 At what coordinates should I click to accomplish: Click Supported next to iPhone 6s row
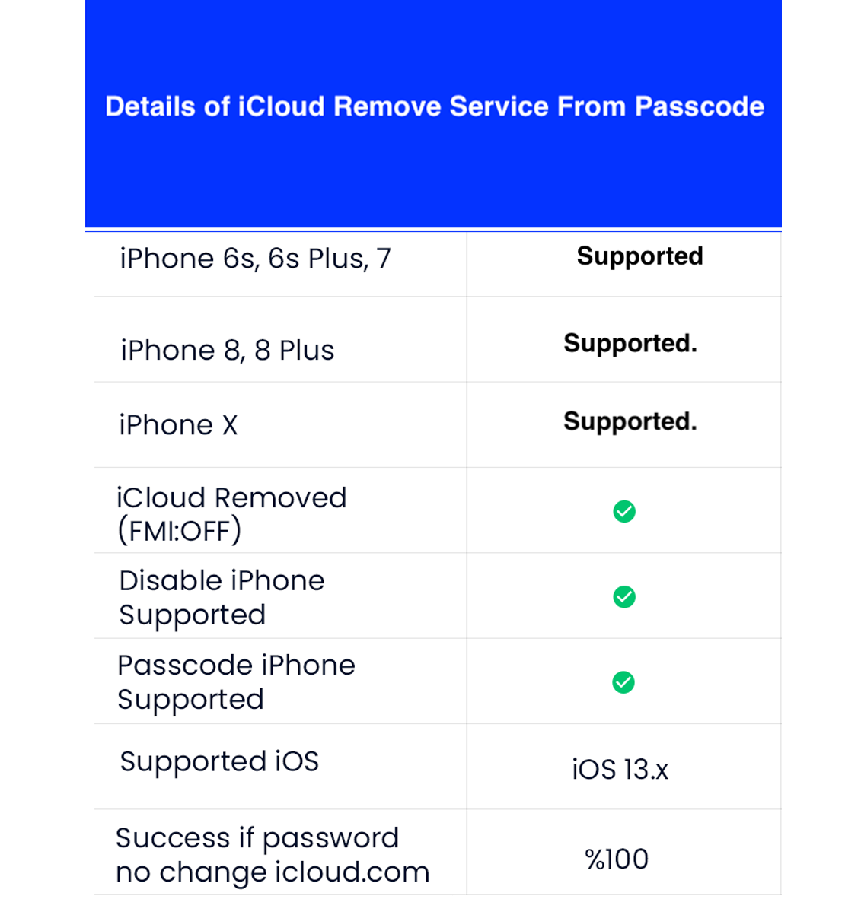pyautogui.click(x=639, y=256)
